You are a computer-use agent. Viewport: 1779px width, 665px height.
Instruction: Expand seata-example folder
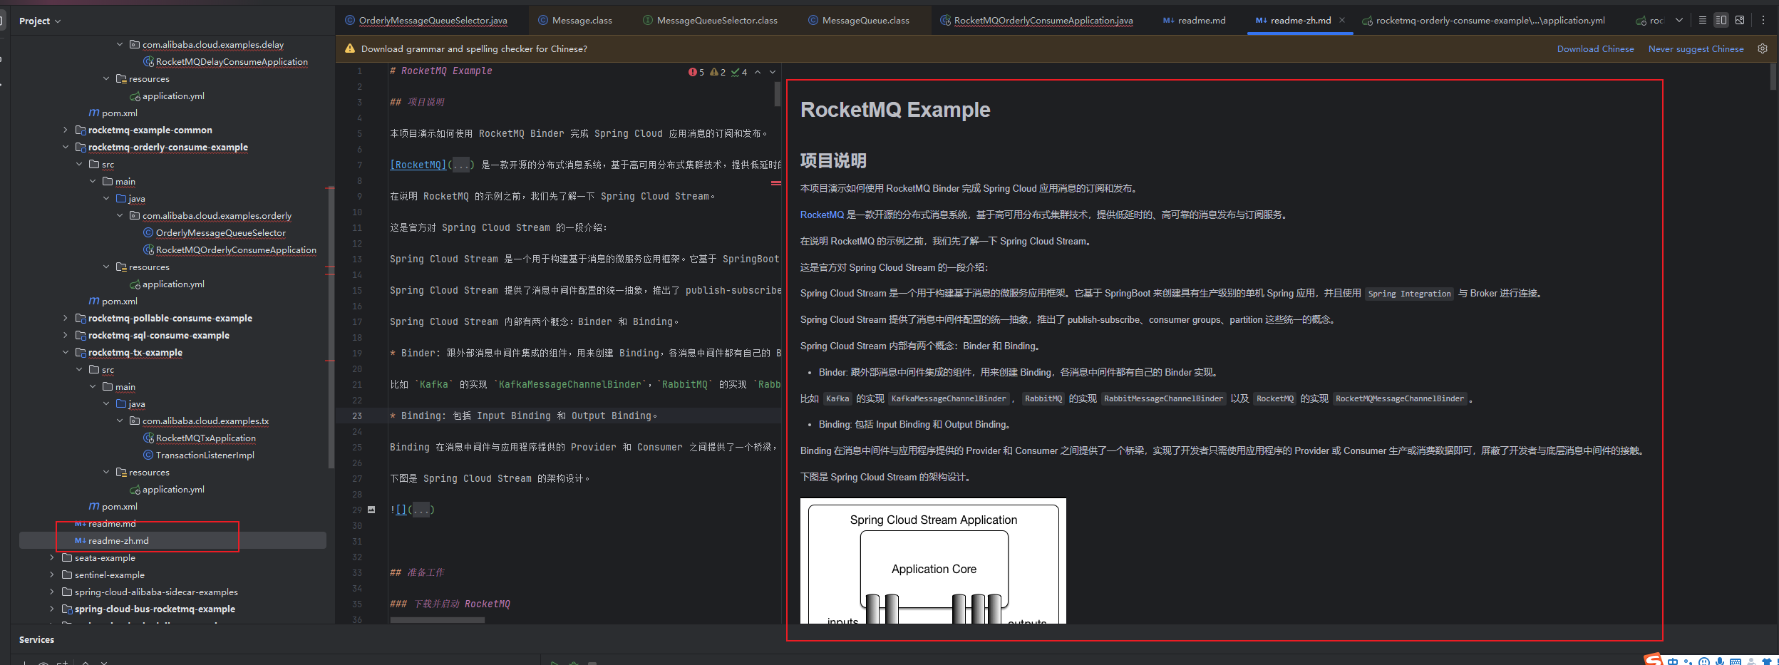coord(52,557)
